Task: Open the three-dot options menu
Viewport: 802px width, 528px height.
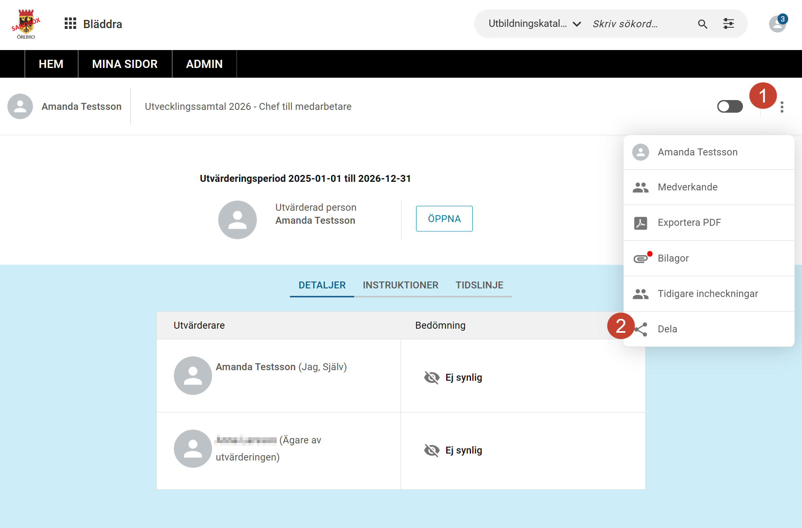Action: 782,107
